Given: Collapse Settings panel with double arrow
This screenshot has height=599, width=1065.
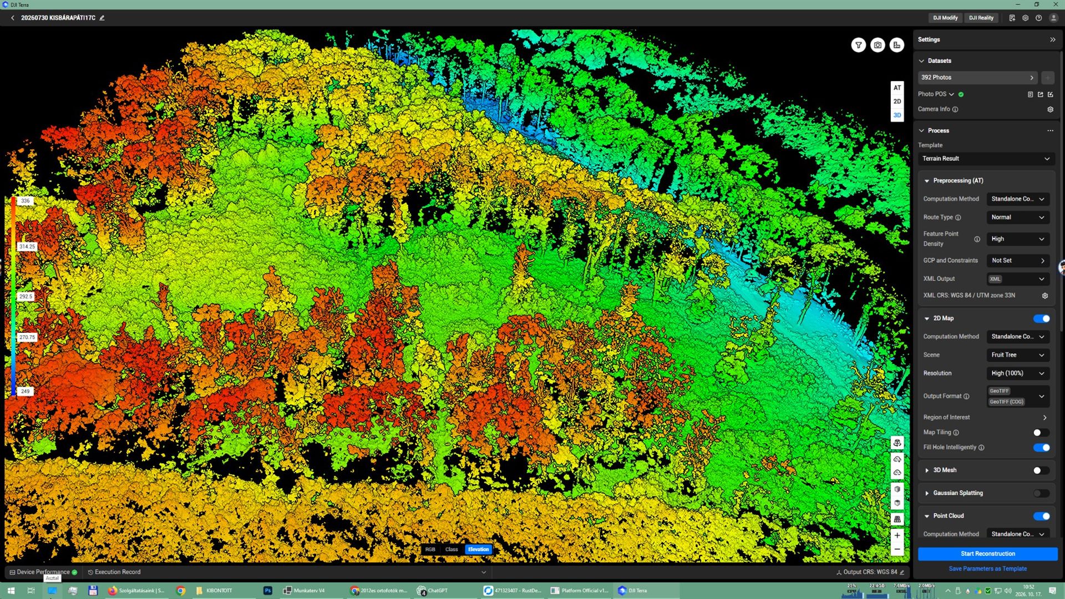Looking at the screenshot, I should (x=1053, y=39).
